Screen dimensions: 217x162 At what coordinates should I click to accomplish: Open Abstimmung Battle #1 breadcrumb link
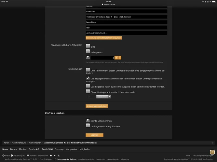coord(70,143)
